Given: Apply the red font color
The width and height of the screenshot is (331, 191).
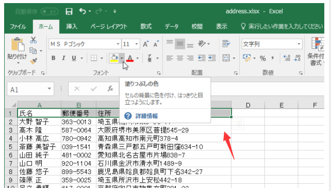Looking at the screenshot, I should 130,58.
